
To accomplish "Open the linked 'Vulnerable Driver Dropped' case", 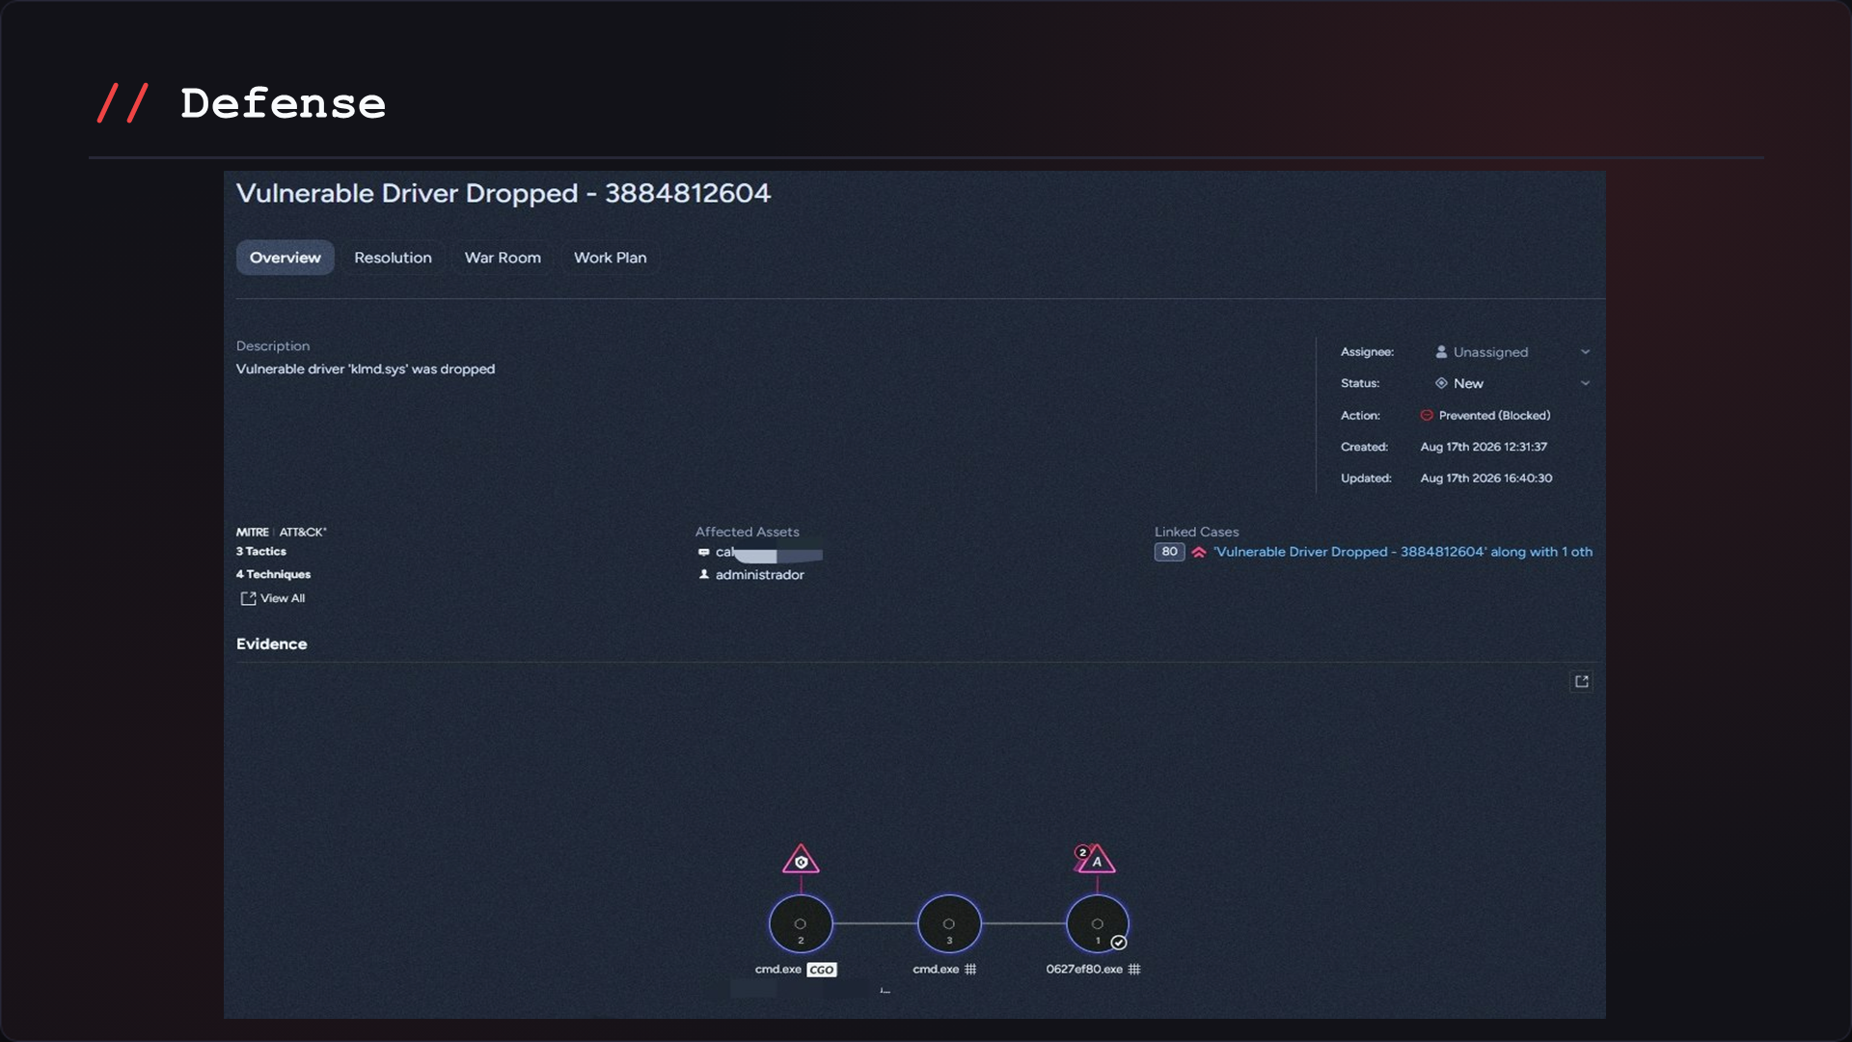I will [x=1403, y=552].
